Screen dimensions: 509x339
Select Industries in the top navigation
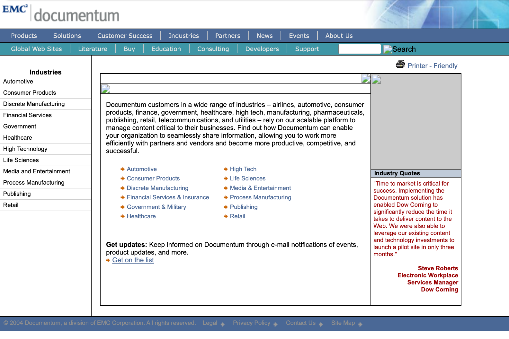pos(184,36)
